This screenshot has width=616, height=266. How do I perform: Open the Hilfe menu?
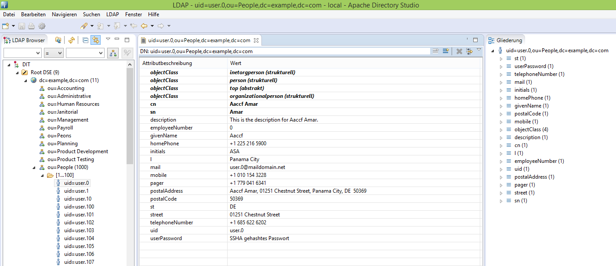click(154, 14)
